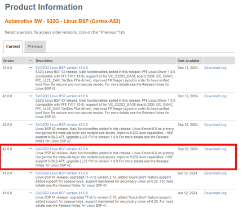Collapse the dash icon beside SW32G2 41.0.0

[30, 173]
